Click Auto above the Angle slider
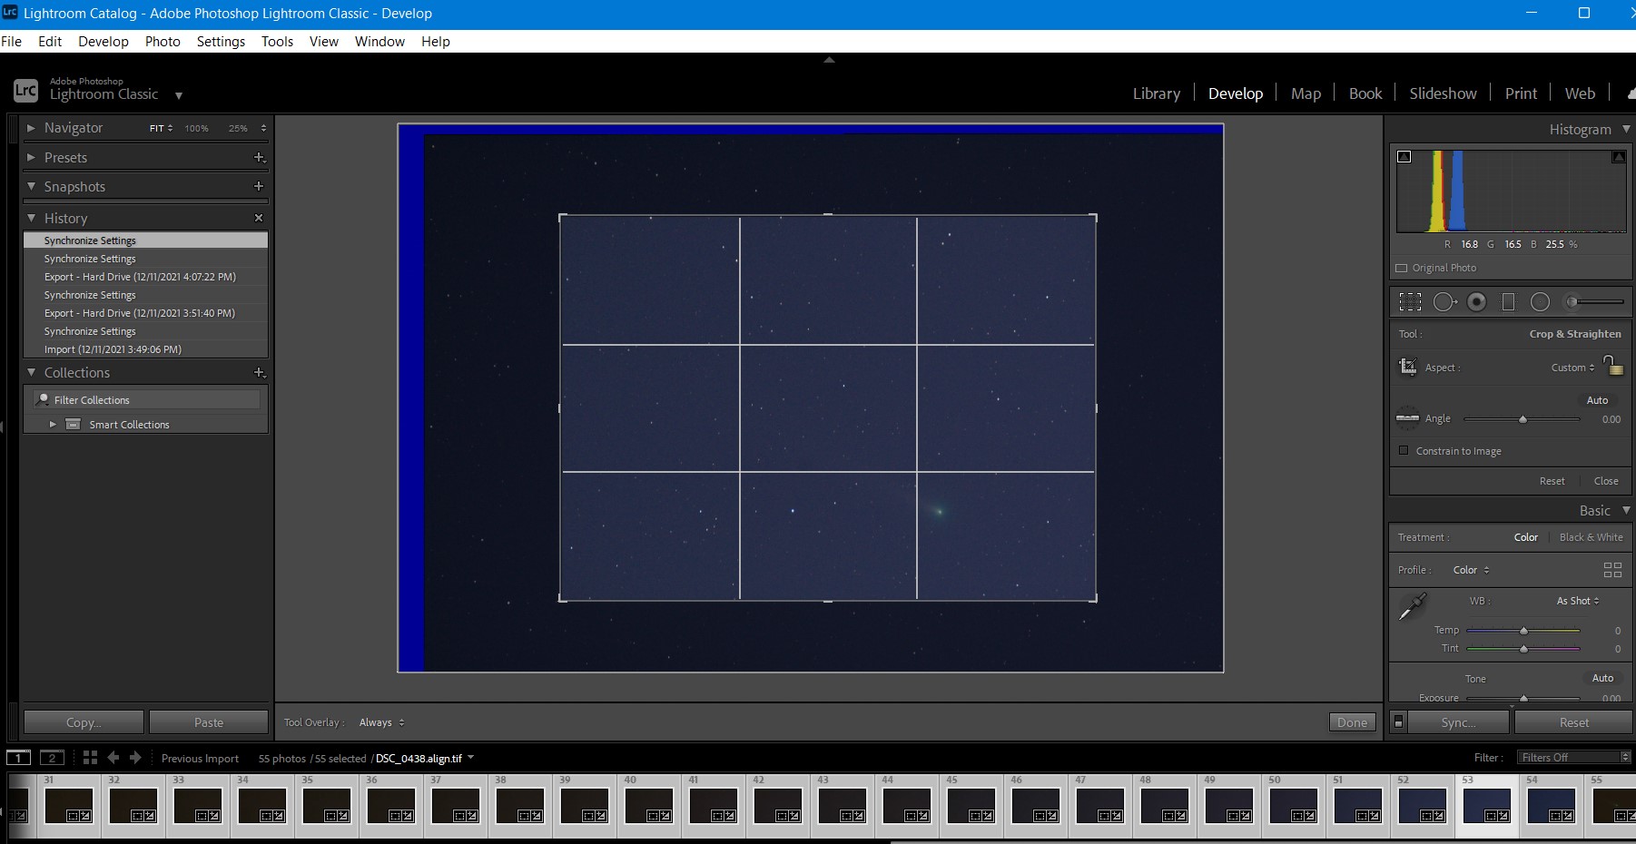Screen dimensions: 1636x844 coord(1597,400)
